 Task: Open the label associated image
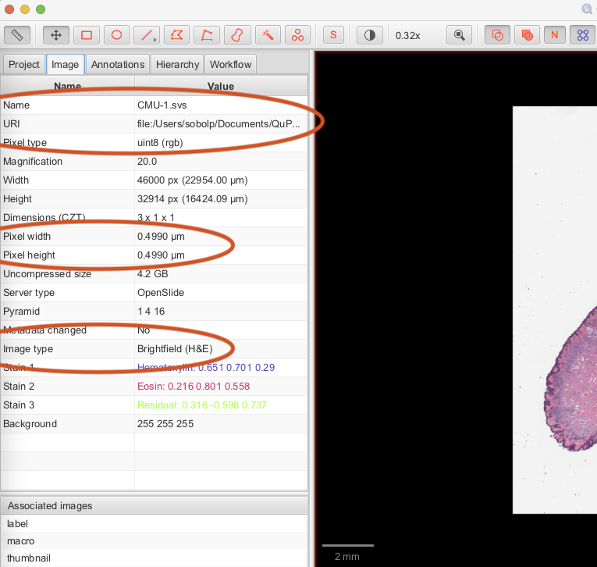point(154,523)
